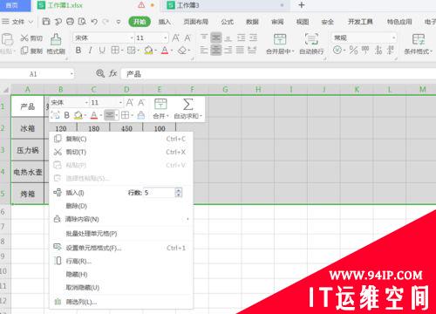The height and width of the screenshot is (314, 436).
Task: Open the ribbon font size 11 dropdown
Action: 166,38
